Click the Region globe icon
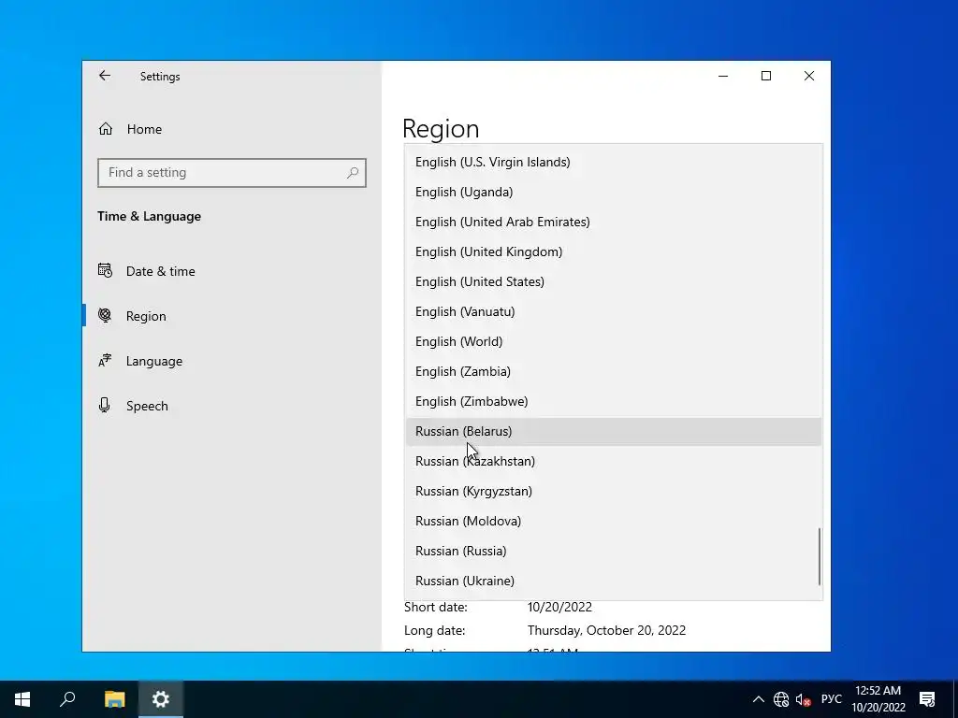The image size is (958, 718). (x=105, y=316)
